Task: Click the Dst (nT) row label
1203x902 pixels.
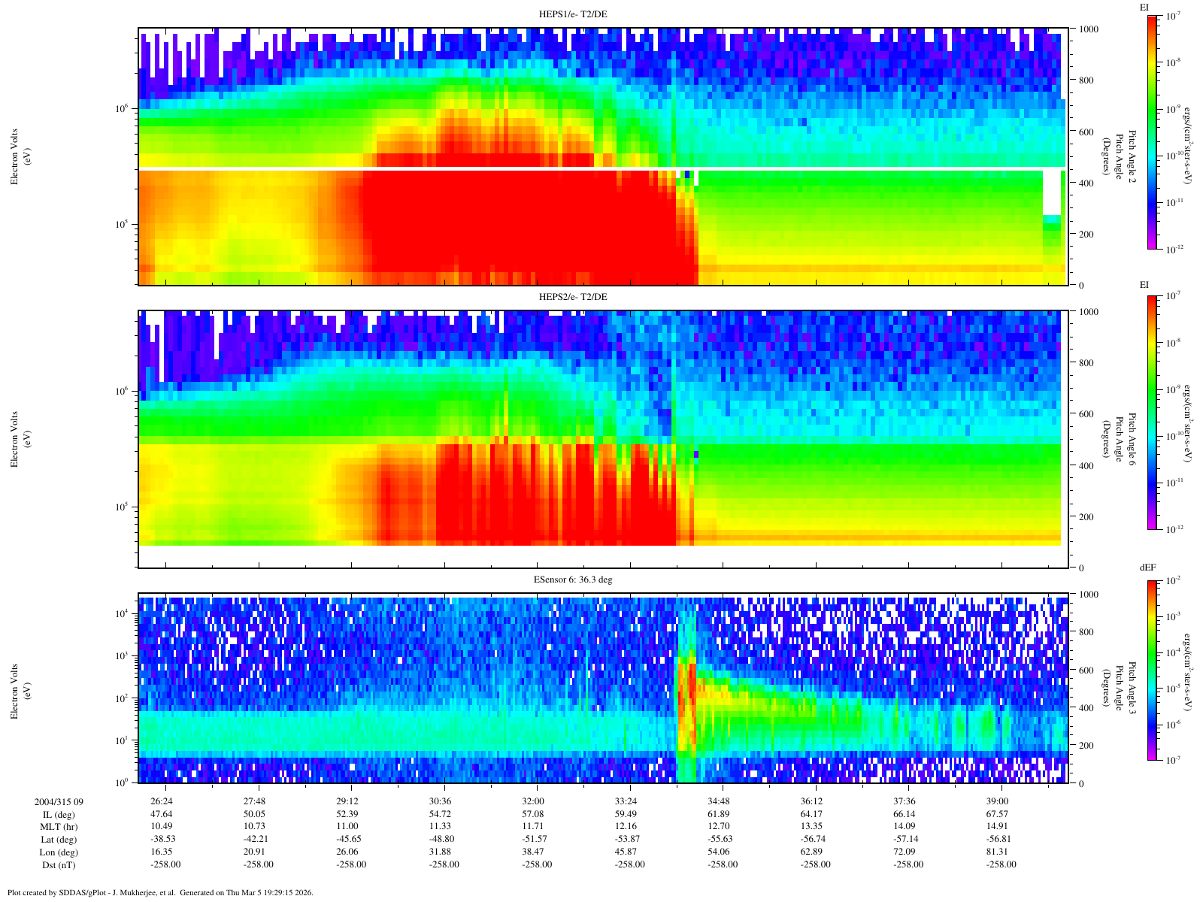Action: 59,864
